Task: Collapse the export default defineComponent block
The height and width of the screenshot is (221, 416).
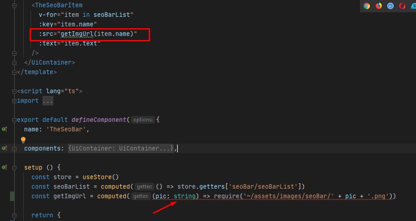Action: (14, 120)
